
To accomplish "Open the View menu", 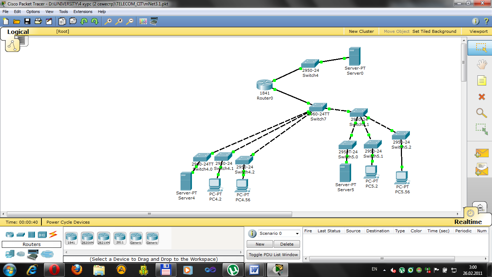I will 49,12.
